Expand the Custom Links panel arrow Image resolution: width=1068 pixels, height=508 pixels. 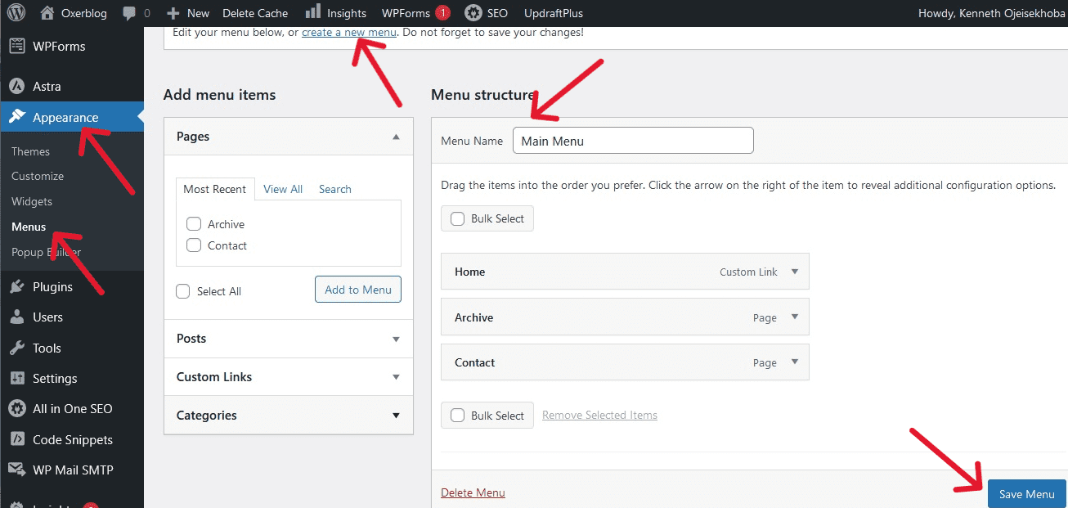(x=396, y=377)
